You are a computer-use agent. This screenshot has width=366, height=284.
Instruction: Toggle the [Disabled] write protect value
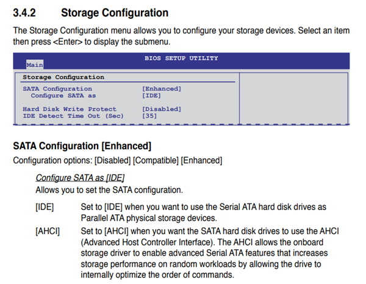162,109
